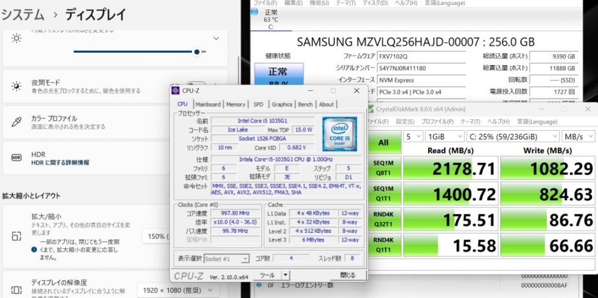This screenshot has width=598, height=298.
Task: Click the blue info icon under scale setting
Action: pos(34,250)
